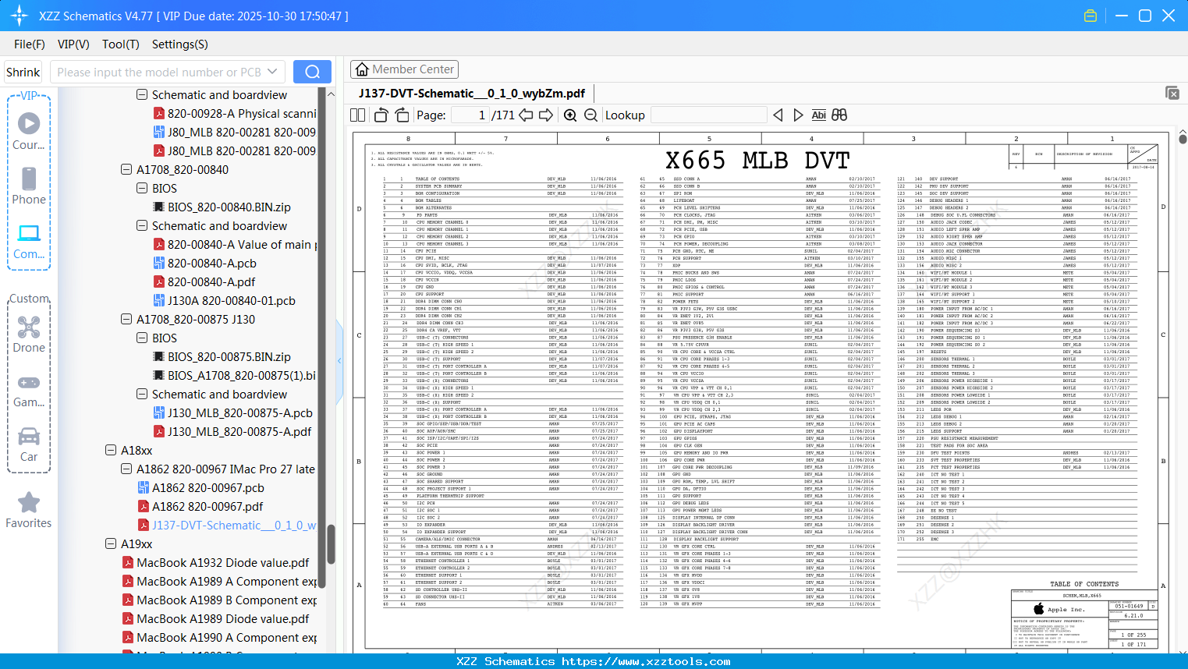Open 820-00840-A.pdf schematic file
Viewport: 1188px width, 669px height.
(204, 282)
